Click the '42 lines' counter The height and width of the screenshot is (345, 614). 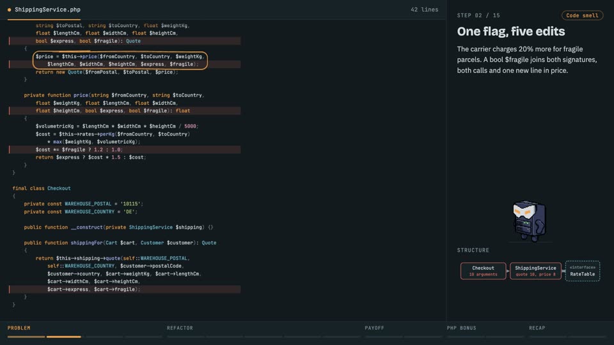point(425,10)
